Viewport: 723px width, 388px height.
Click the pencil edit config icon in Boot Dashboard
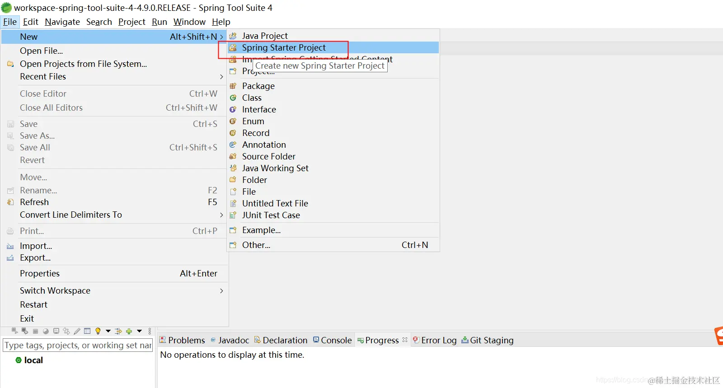[77, 331]
